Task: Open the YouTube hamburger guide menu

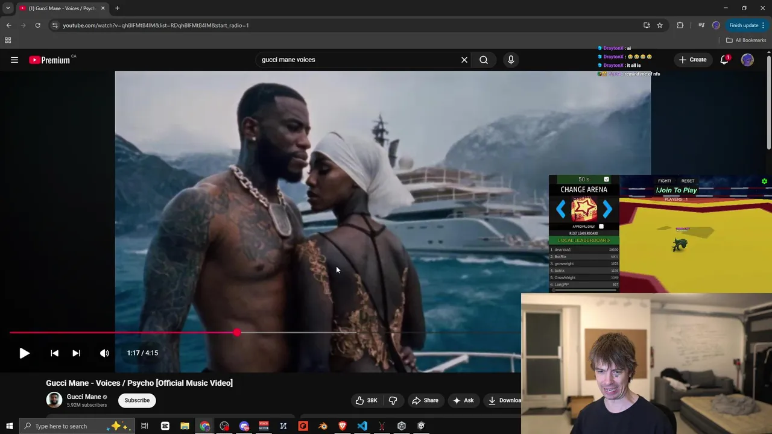Action: 14,60
